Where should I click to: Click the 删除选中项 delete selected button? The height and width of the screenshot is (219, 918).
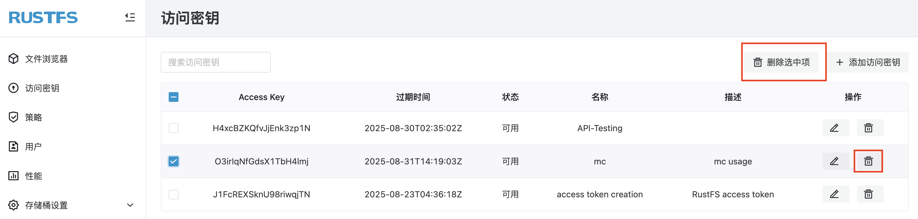pos(783,62)
